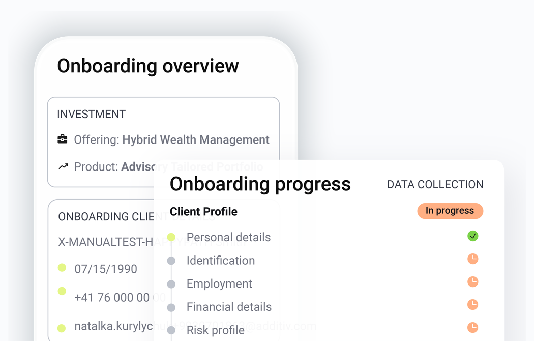This screenshot has height=341, width=534.
Task: Click the Hybrid Wealth Management offering text
Action: (x=196, y=140)
